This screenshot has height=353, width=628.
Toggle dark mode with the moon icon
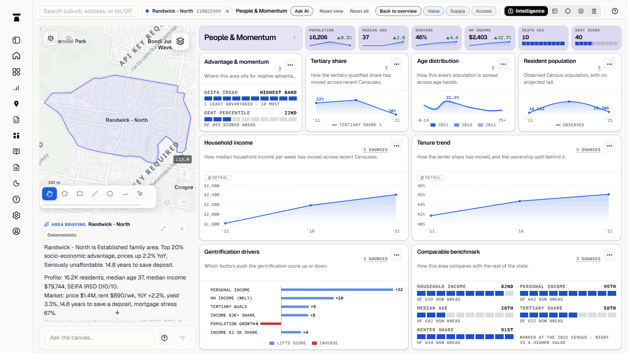click(16, 183)
